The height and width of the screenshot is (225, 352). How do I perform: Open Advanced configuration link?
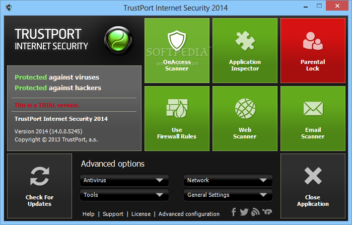(x=189, y=214)
